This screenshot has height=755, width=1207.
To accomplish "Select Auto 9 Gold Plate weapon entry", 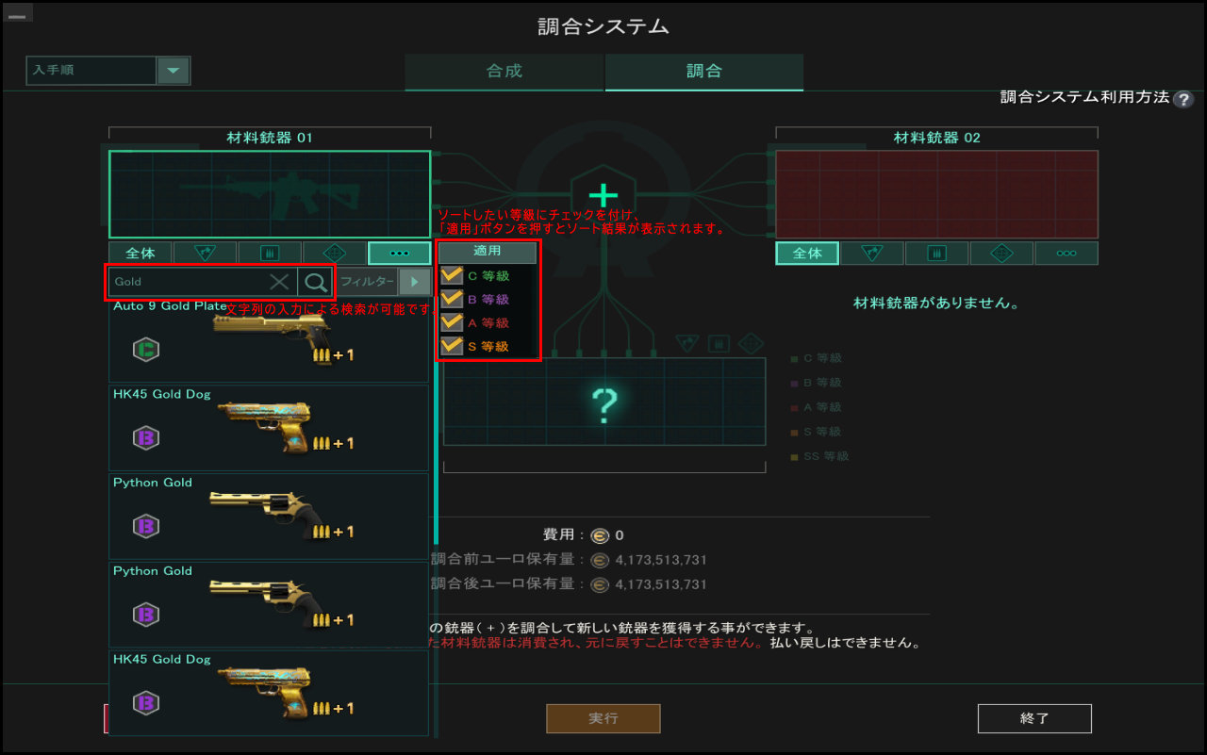I will click(x=269, y=340).
